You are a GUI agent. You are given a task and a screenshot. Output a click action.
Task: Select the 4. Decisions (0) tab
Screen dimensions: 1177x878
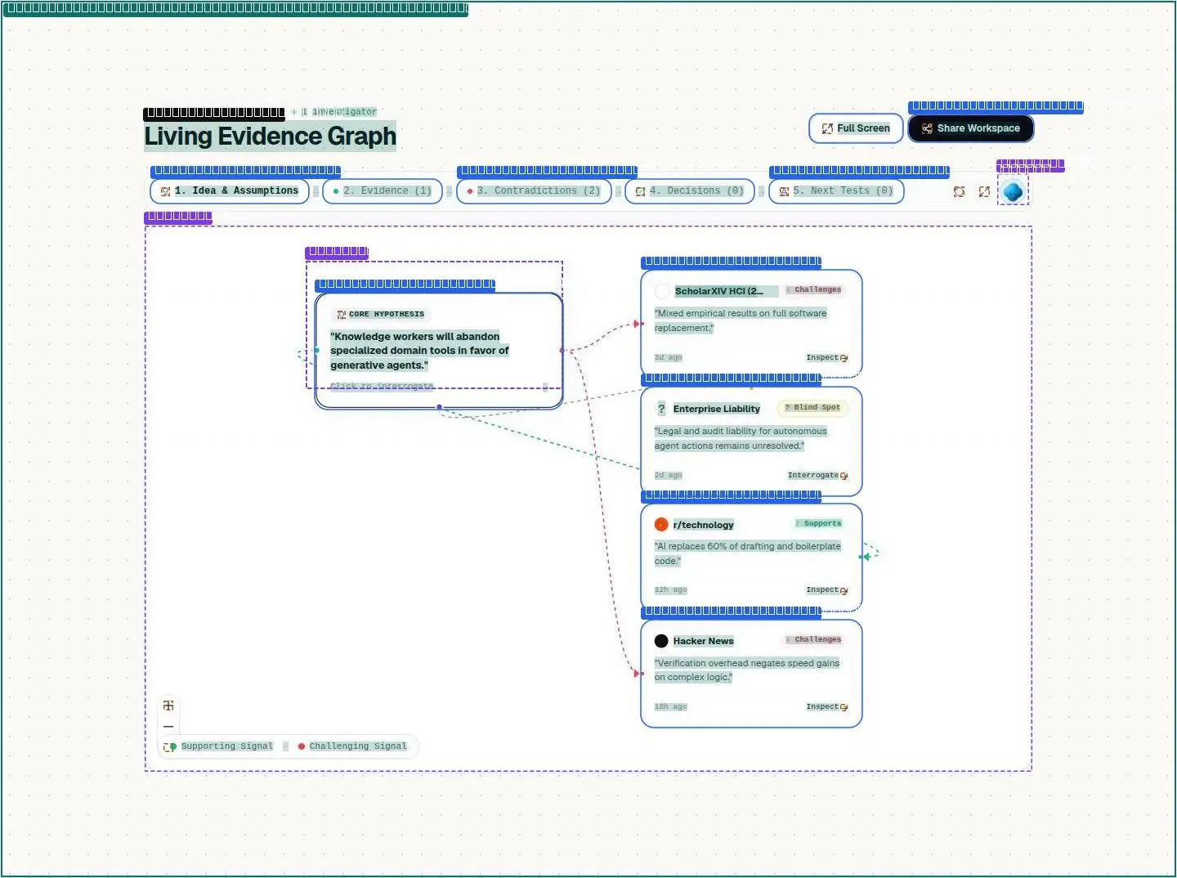pyautogui.click(x=690, y=191)
